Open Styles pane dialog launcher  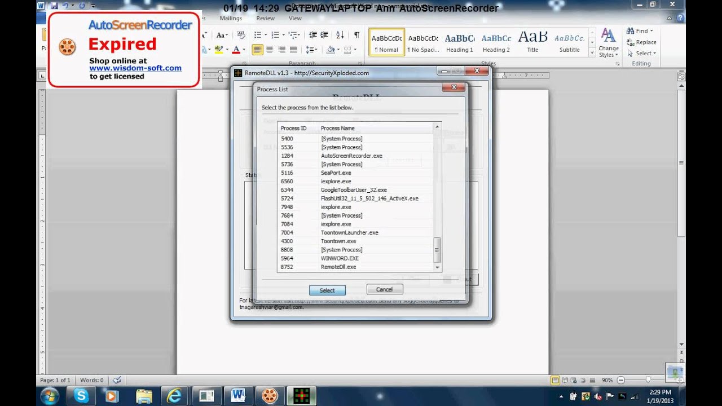tap(618, 64)
